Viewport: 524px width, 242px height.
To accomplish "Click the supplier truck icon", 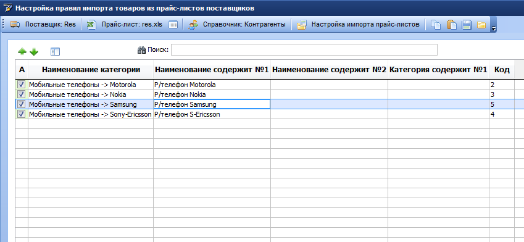I will click(x=15, y=25).
